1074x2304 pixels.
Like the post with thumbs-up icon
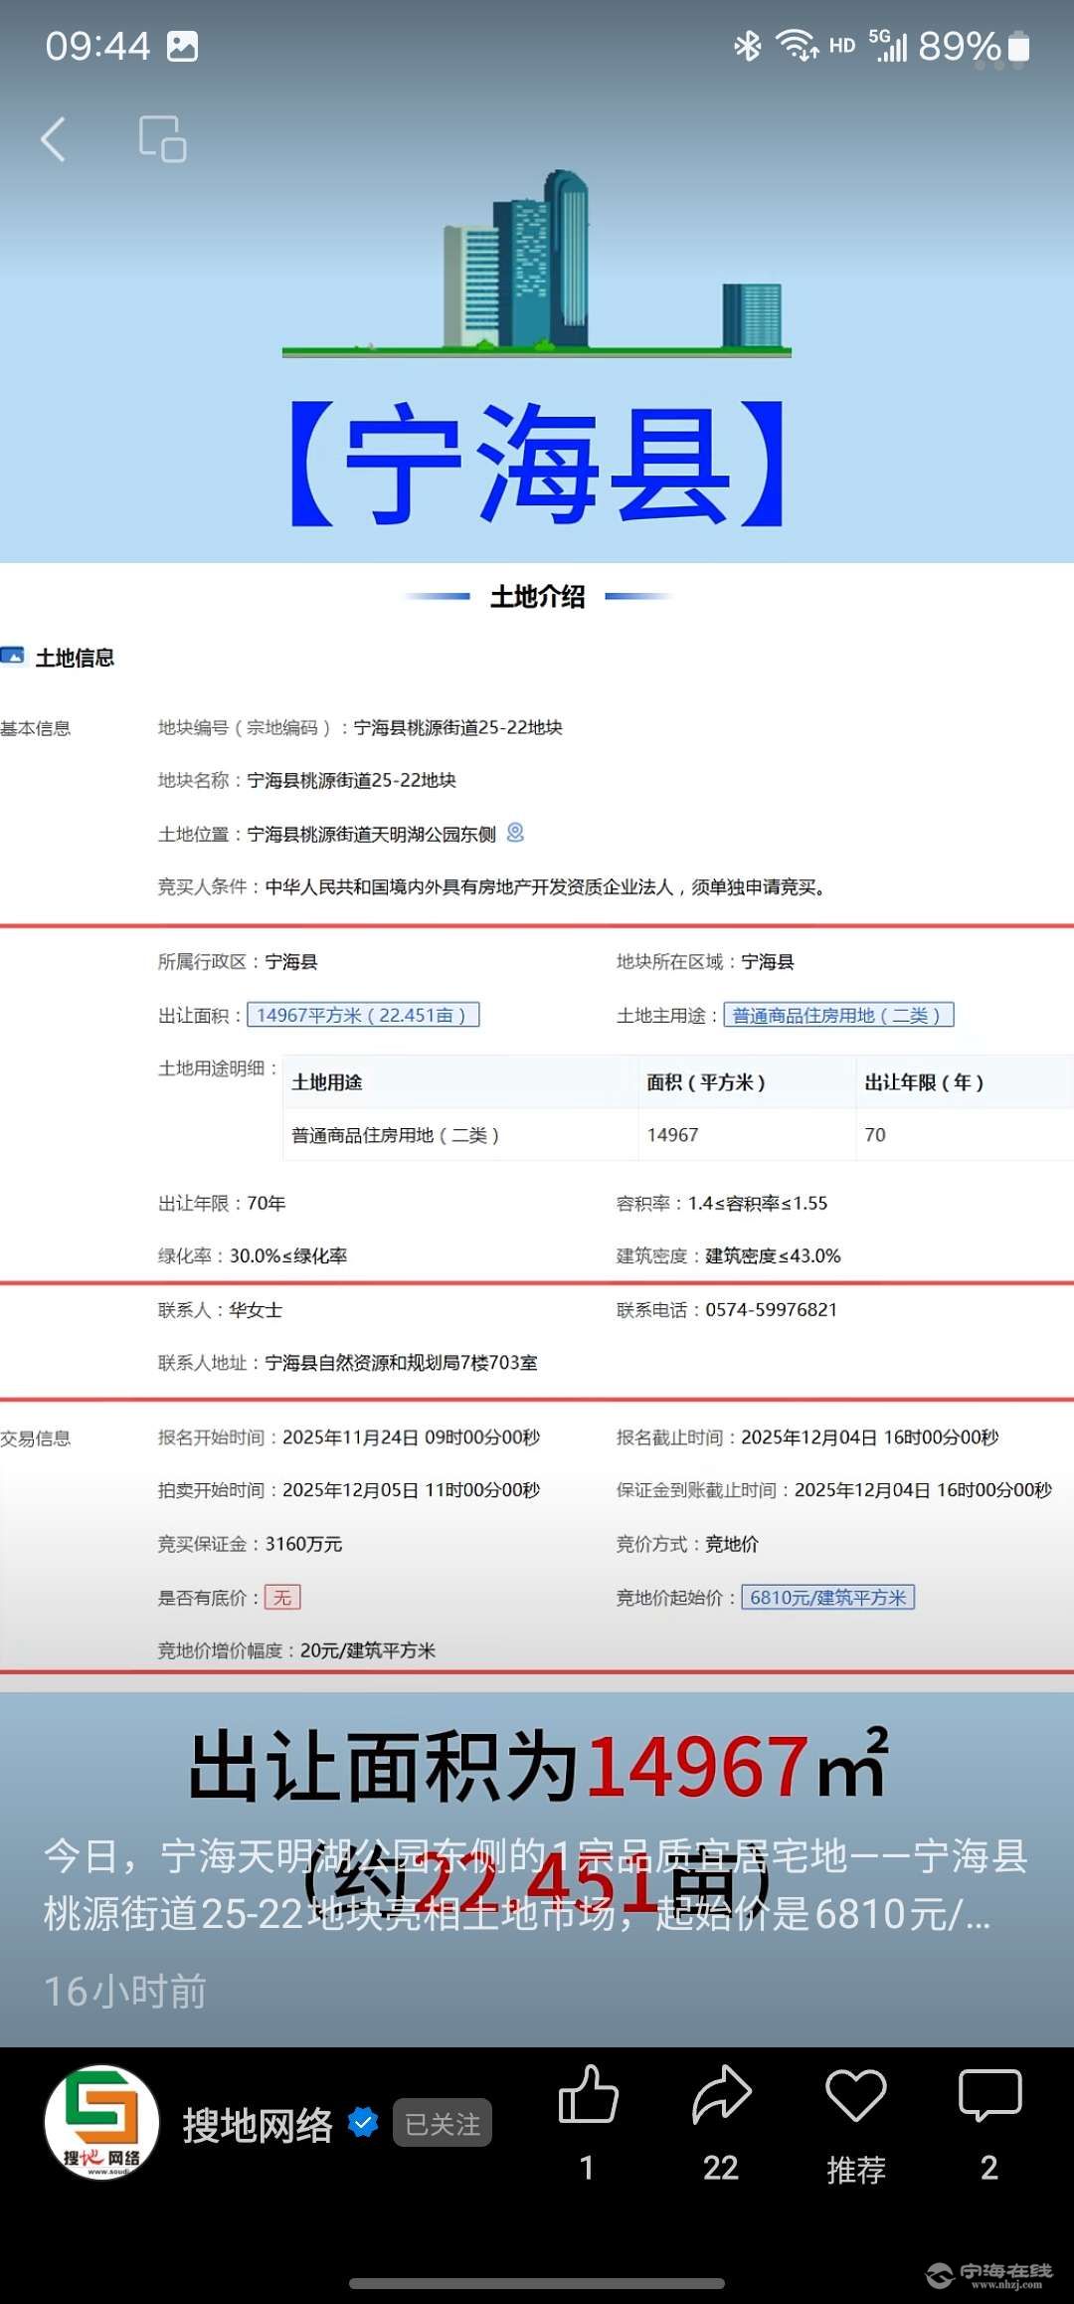click(x=589, y=2095)
